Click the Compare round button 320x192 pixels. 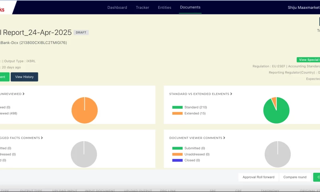pos(295,177)
